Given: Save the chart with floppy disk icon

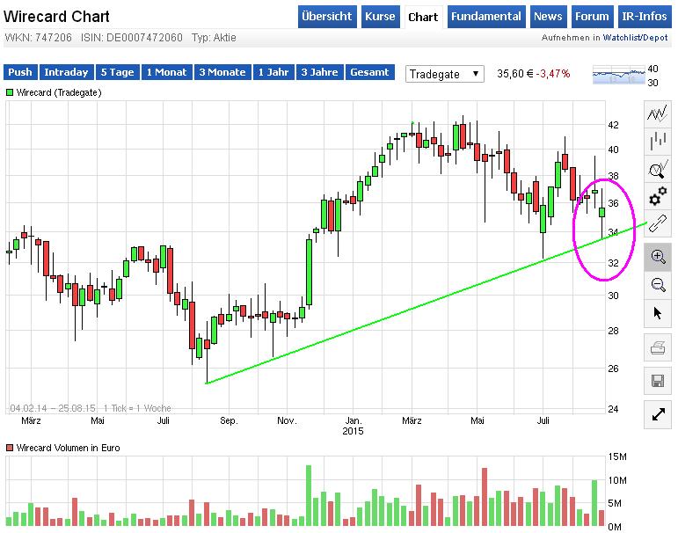Looking at the screenshot, I should (658, 380).
